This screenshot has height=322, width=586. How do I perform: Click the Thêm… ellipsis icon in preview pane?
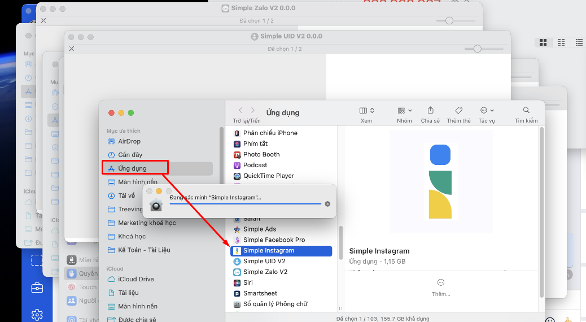(441, 282)
